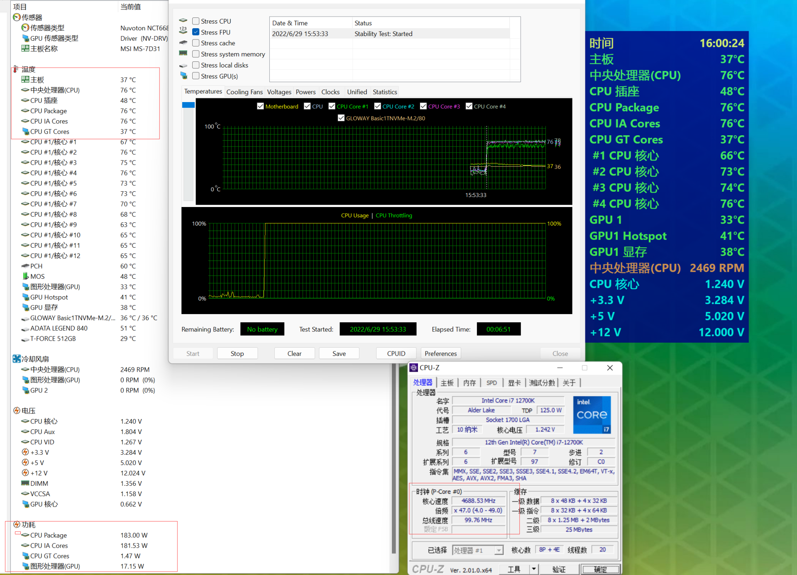
Task: Click CPU-Z 工具 button
Action: (x=514, y=569)
